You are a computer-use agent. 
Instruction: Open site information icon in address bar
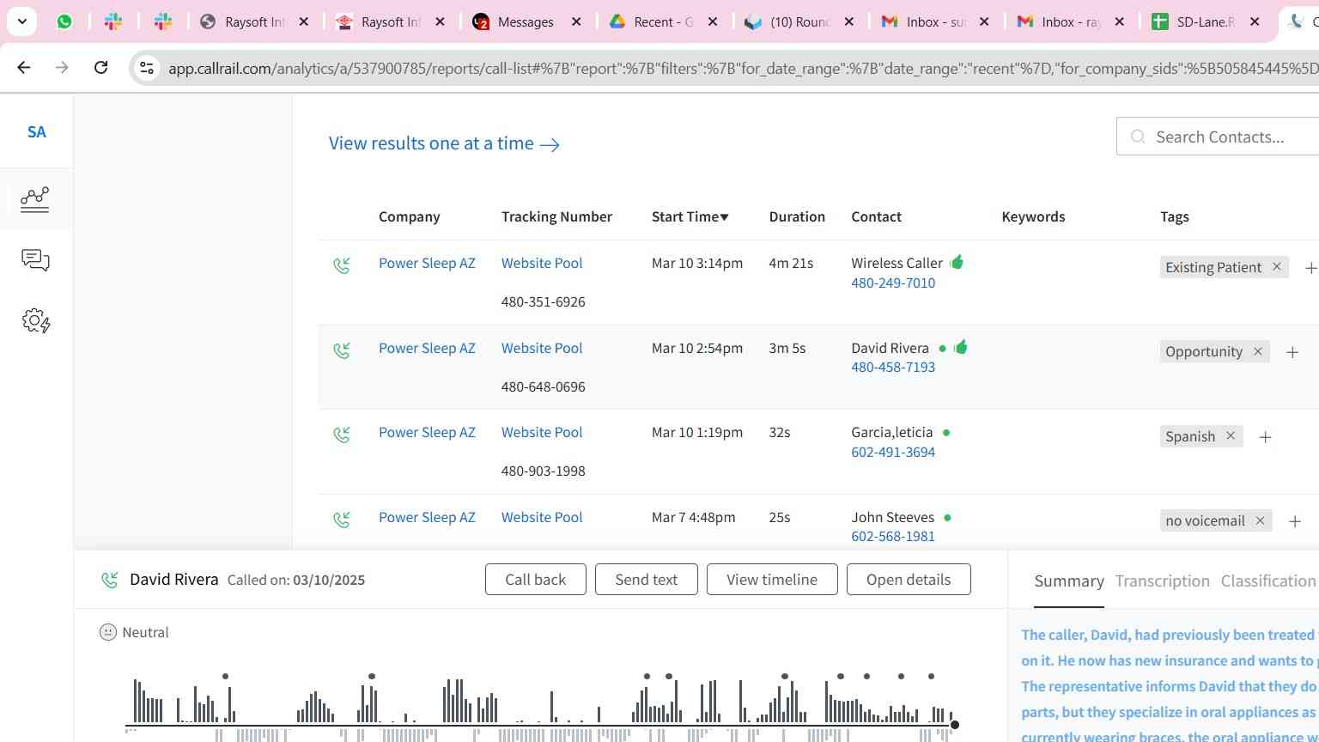click(147, 68)
